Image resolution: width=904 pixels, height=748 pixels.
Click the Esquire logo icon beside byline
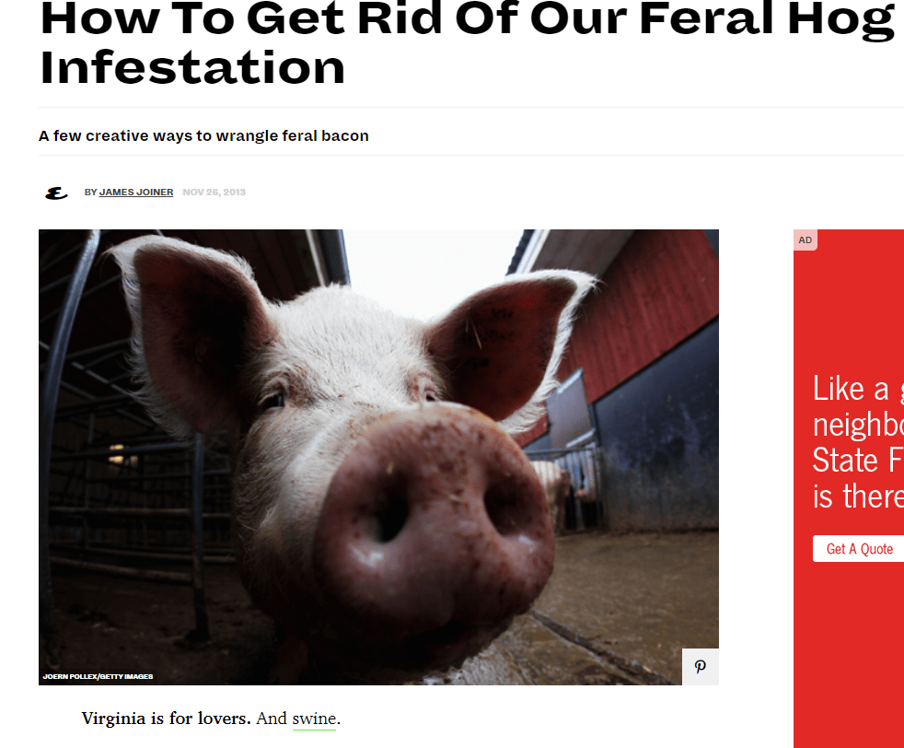coord(56,193)
